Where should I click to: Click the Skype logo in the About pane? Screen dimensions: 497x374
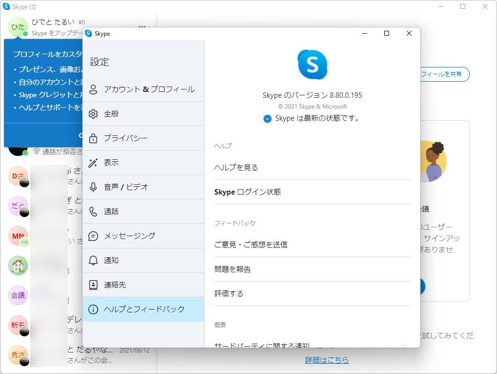coord(312,64)
